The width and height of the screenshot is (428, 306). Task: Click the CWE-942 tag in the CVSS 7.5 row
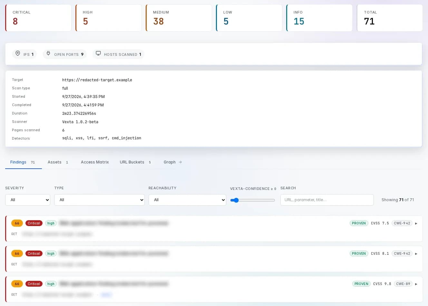402,223
